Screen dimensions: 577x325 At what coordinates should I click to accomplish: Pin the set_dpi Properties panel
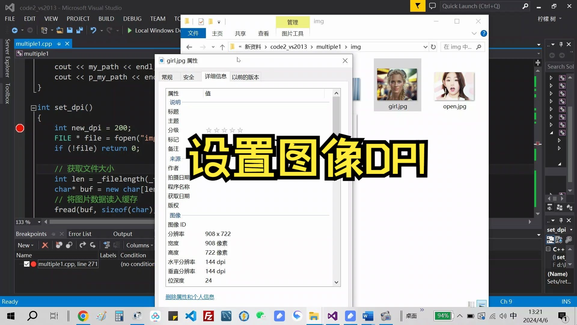point(561,220)
